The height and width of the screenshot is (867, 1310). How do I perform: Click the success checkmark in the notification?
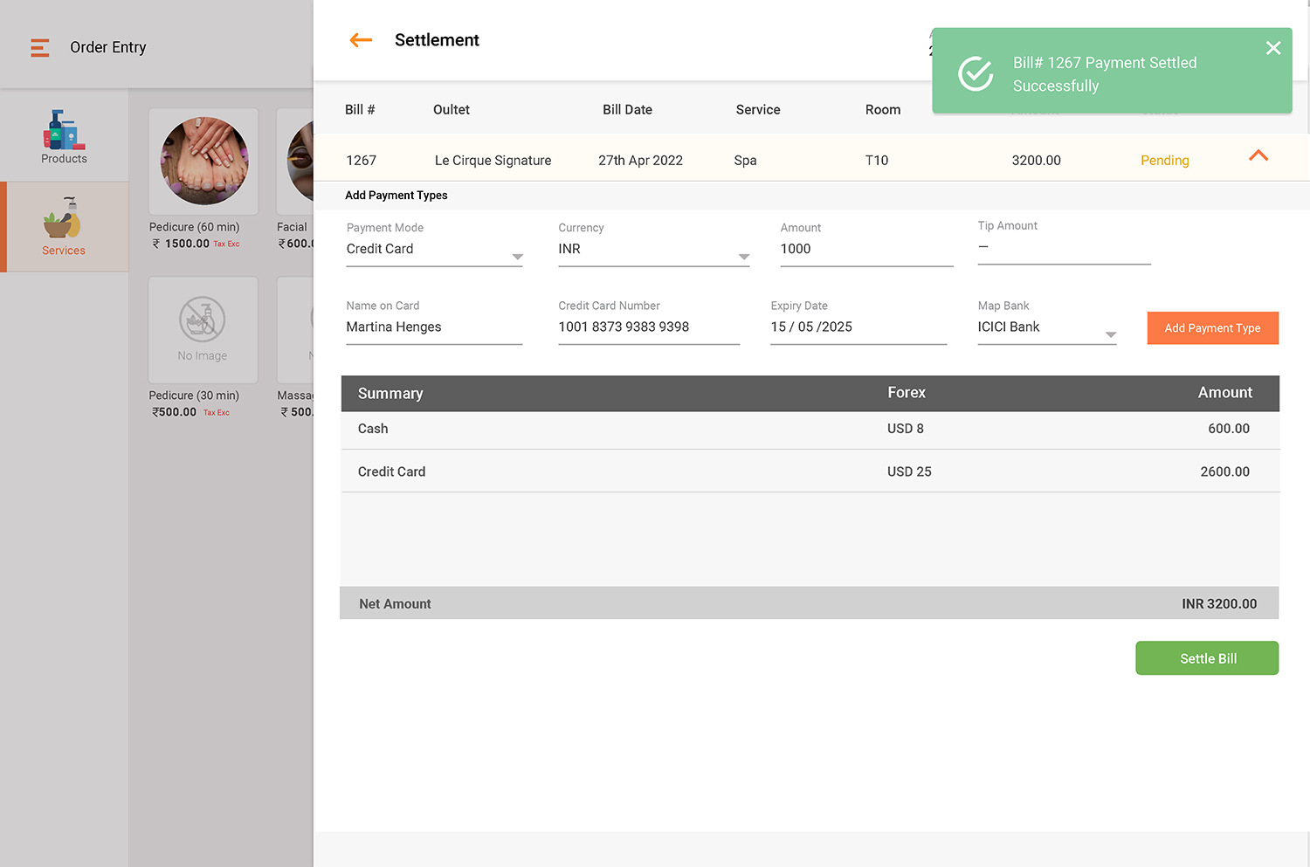pos(976,74)
